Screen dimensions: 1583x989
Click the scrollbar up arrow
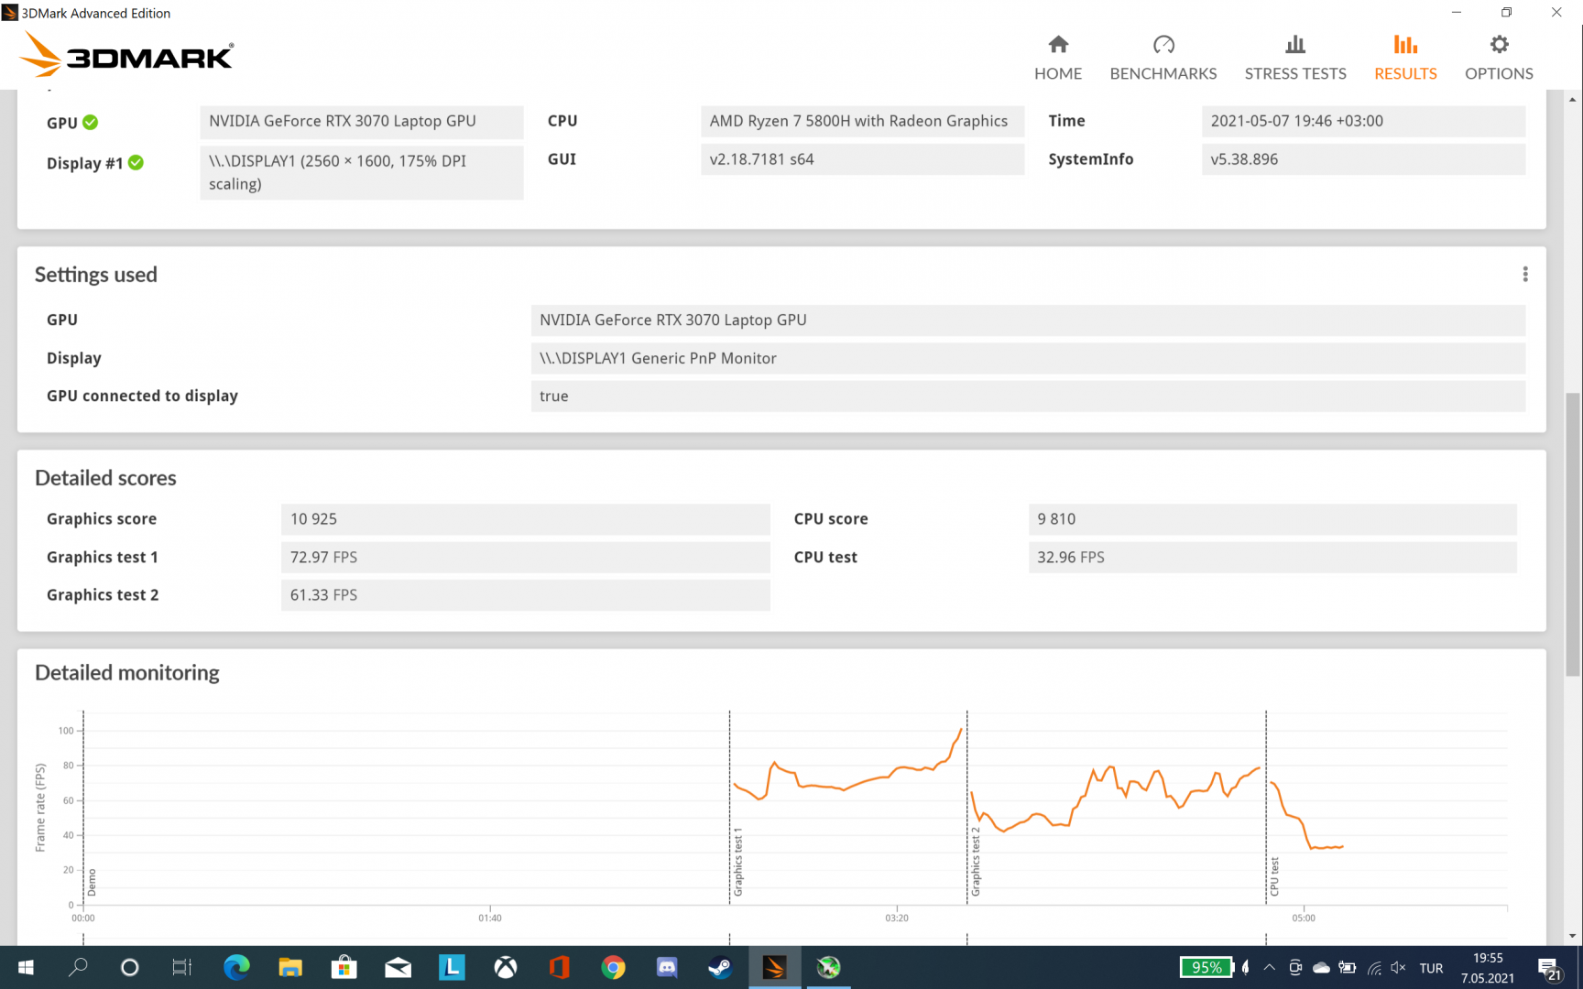(1573, 99)
